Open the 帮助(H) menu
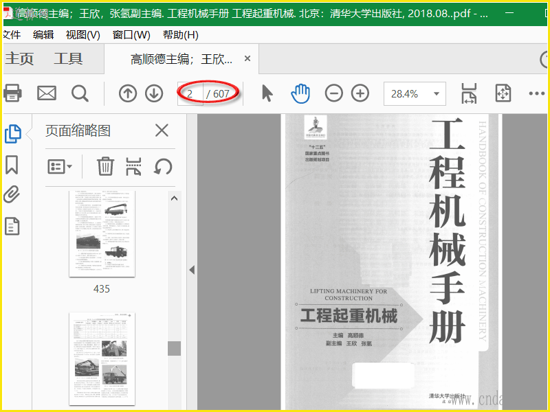The height and width of the screenshot is (412, 550). click(181, 35)
